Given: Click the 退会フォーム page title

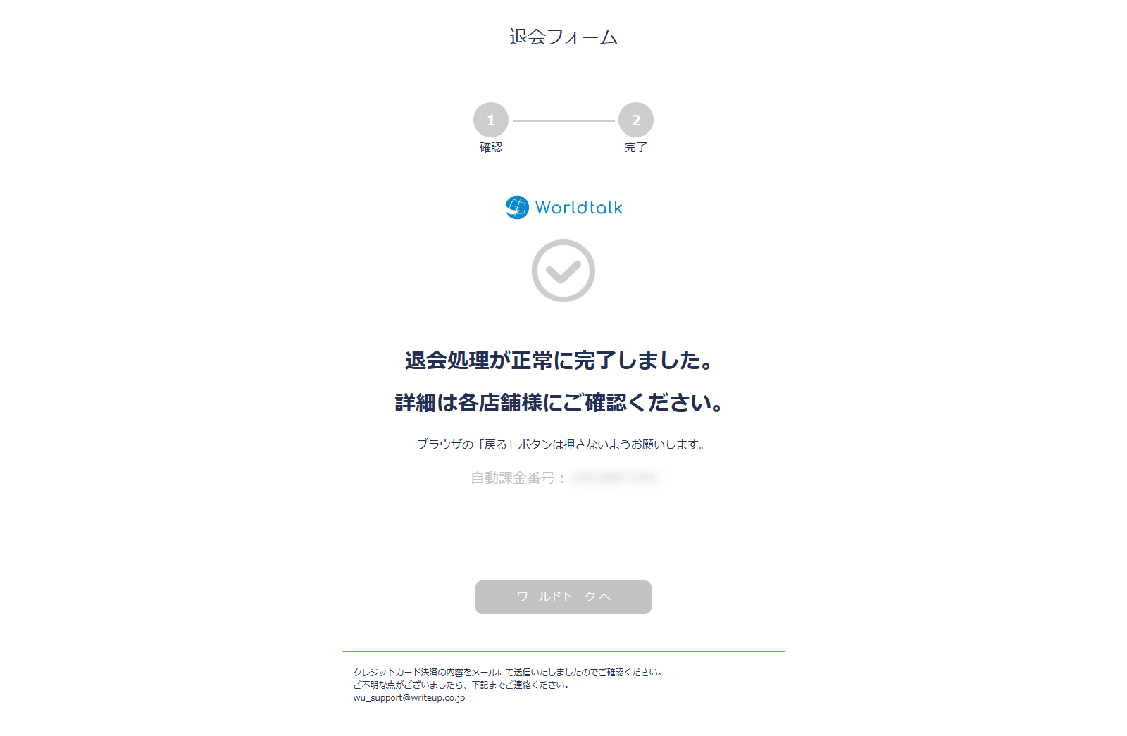Looking at the screenshot, I should (563, 37).
